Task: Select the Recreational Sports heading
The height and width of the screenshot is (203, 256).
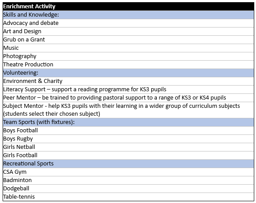Action: [x=128, y=164]
